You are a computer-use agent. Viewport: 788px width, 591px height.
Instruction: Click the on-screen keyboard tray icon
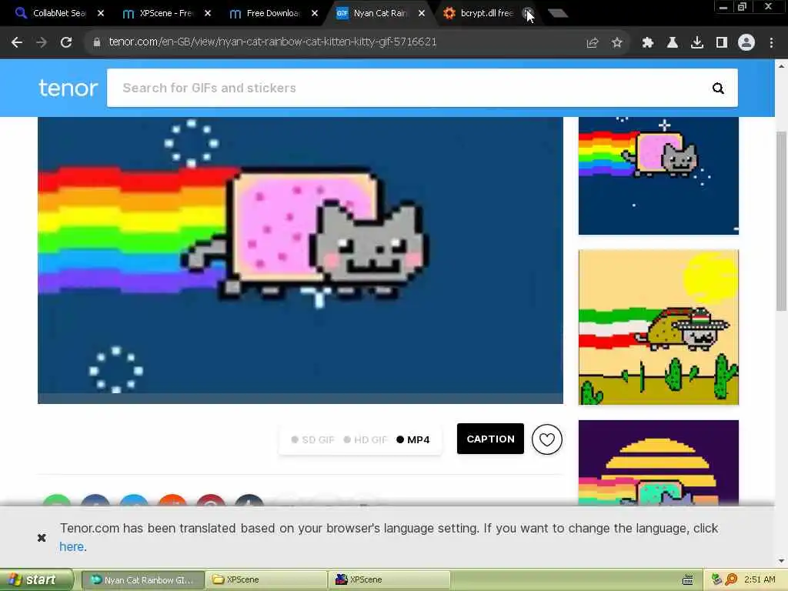(x=688, y=580)
